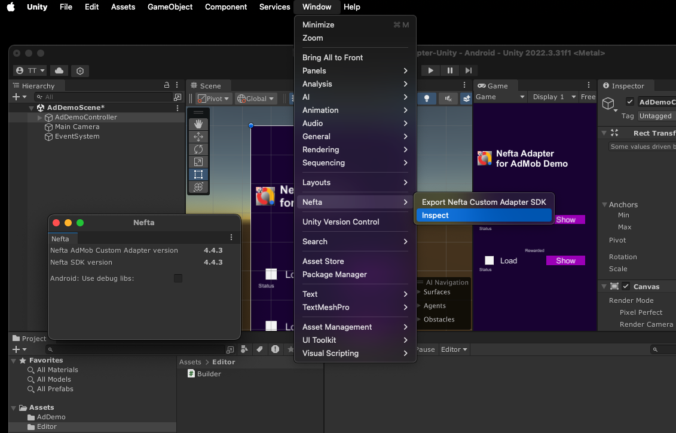This screenshot has width=676, height=433.
Task: Toggle Scene audio mute button
Action: [448, 99]
